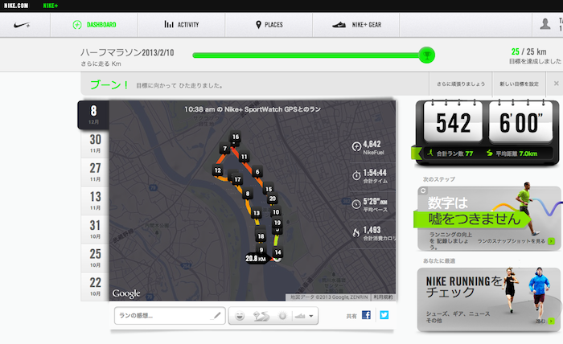Open the Places tab
The image size is (563, 344).
[269, 25]
